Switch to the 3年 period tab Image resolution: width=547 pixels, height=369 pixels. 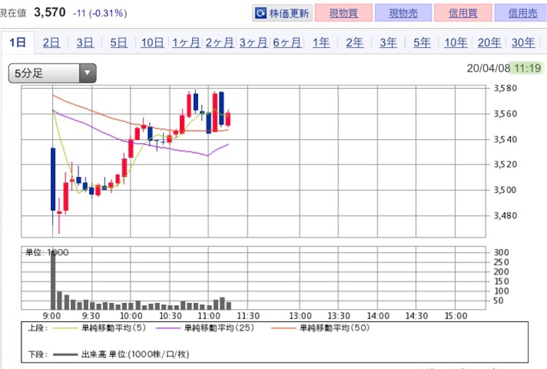[388, 43]
